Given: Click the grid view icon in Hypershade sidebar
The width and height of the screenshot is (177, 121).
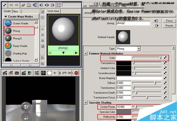Looking at the screenshot, I should 42,17.
